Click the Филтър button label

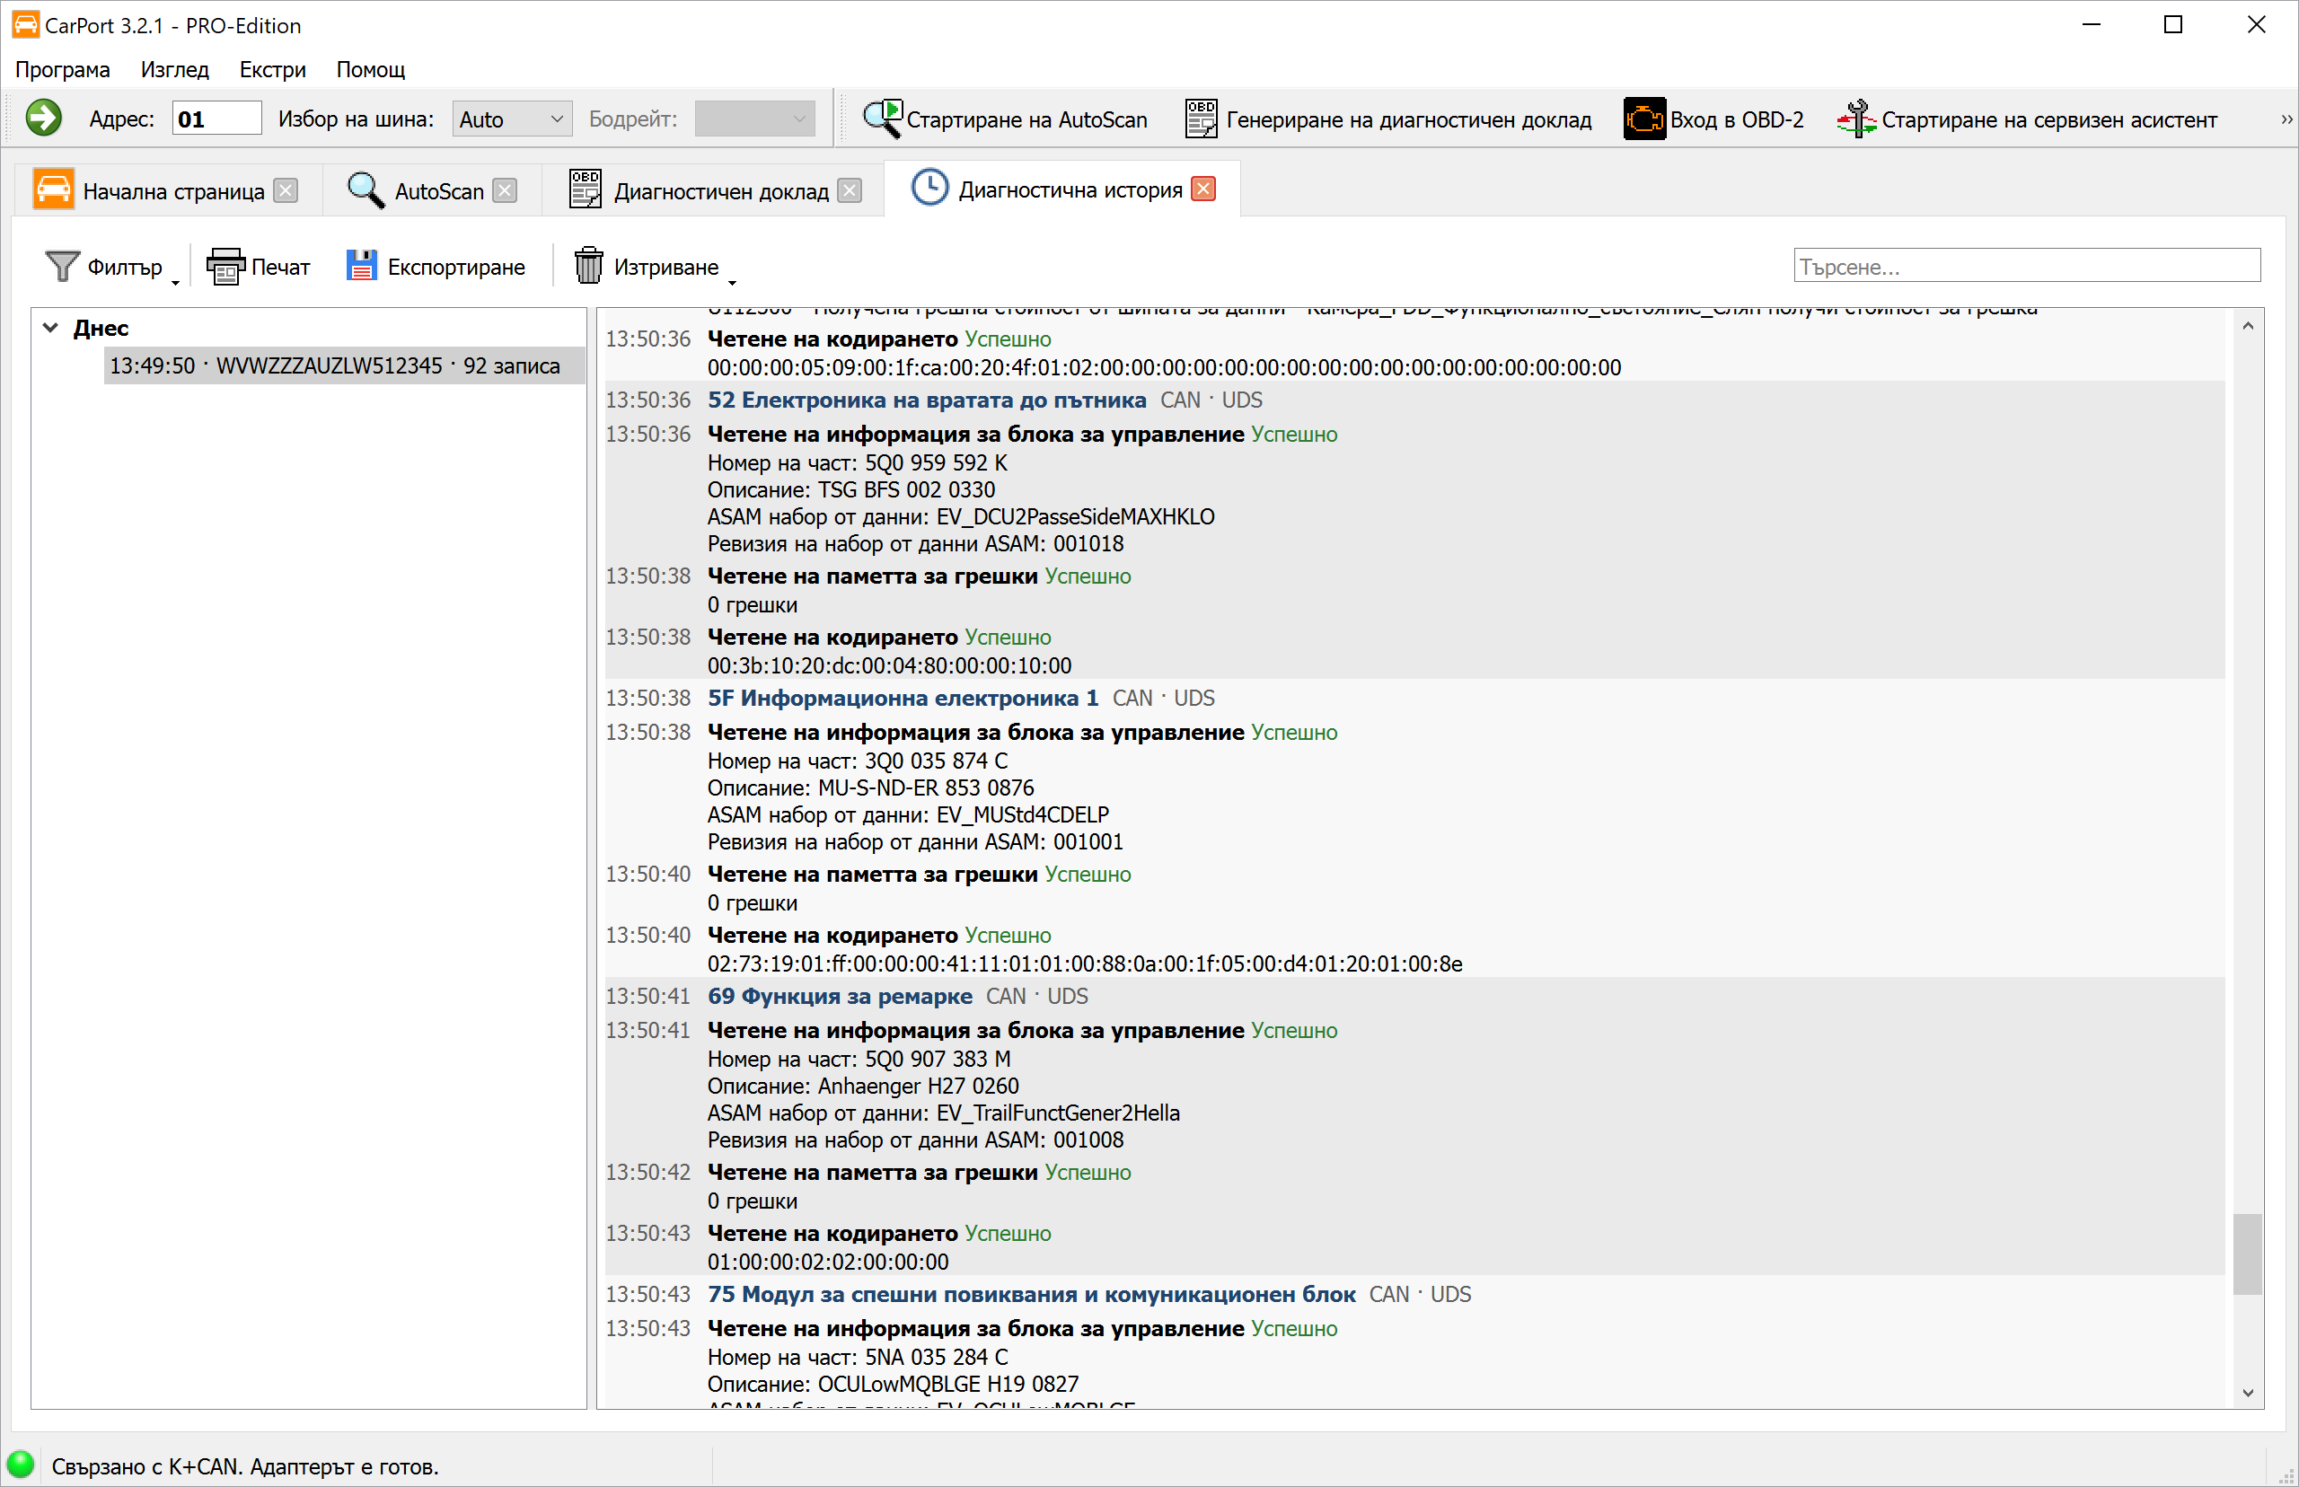(126, 268)
